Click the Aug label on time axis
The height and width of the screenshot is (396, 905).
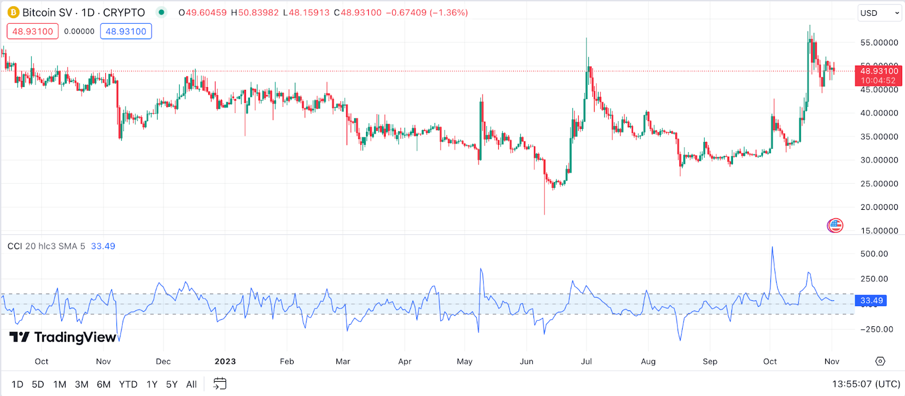pyautogui.click(x=648, y=361)
